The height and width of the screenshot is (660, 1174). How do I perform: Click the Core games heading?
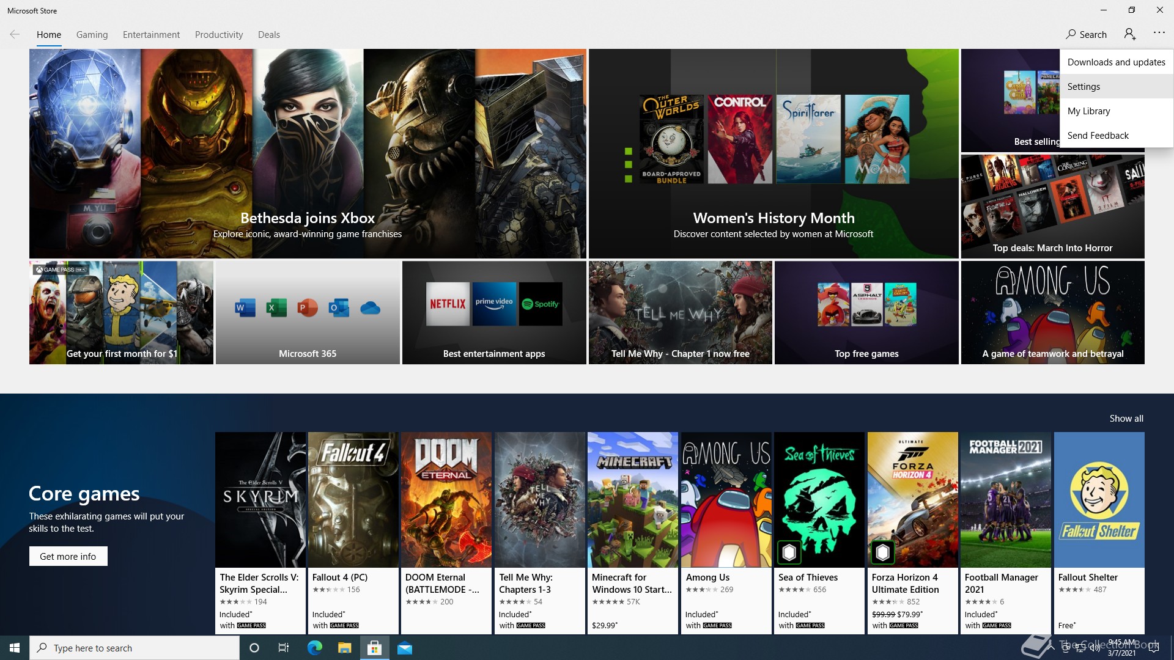click(x=84, y=493)
